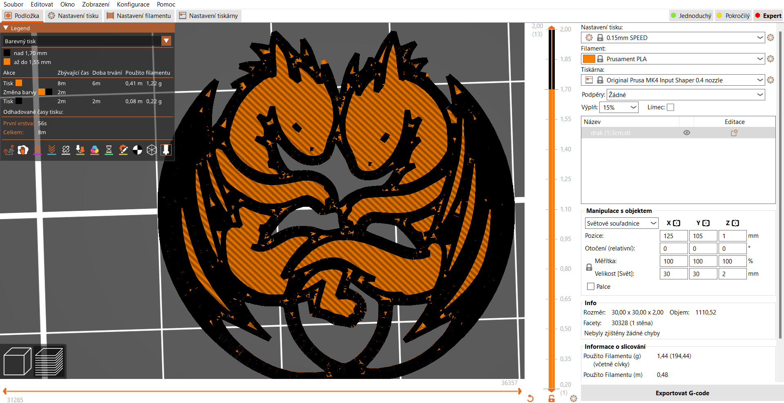The image size is (784, 403).
Task: Open filament dropdown Prusament PLA
Action: click(673, 59)
